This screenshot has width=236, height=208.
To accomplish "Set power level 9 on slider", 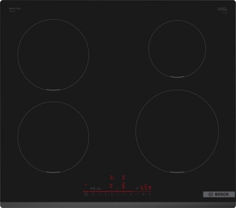I will click(150, 194).
